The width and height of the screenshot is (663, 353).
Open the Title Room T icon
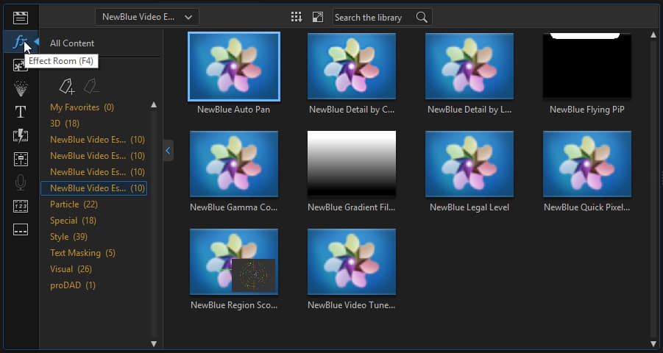[x=21, y=112]
